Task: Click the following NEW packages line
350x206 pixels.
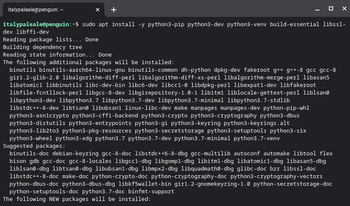Action: (77, 199)
